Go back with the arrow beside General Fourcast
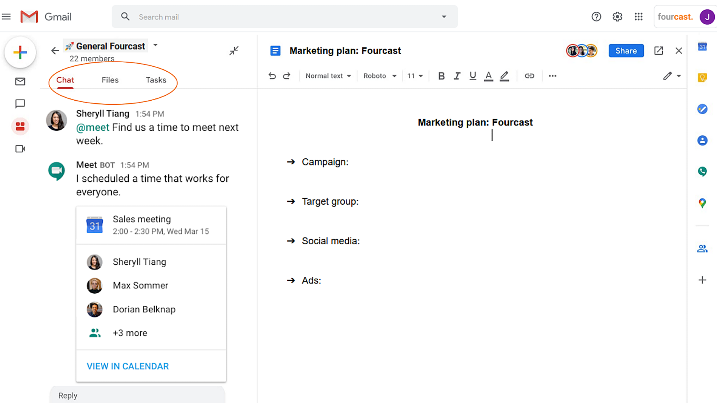The height and width of the screenshot is (403, 717). [55, 51]
